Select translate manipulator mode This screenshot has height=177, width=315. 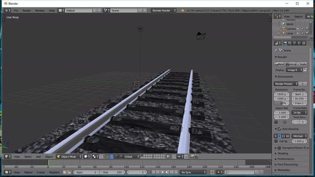click(111, 157)
